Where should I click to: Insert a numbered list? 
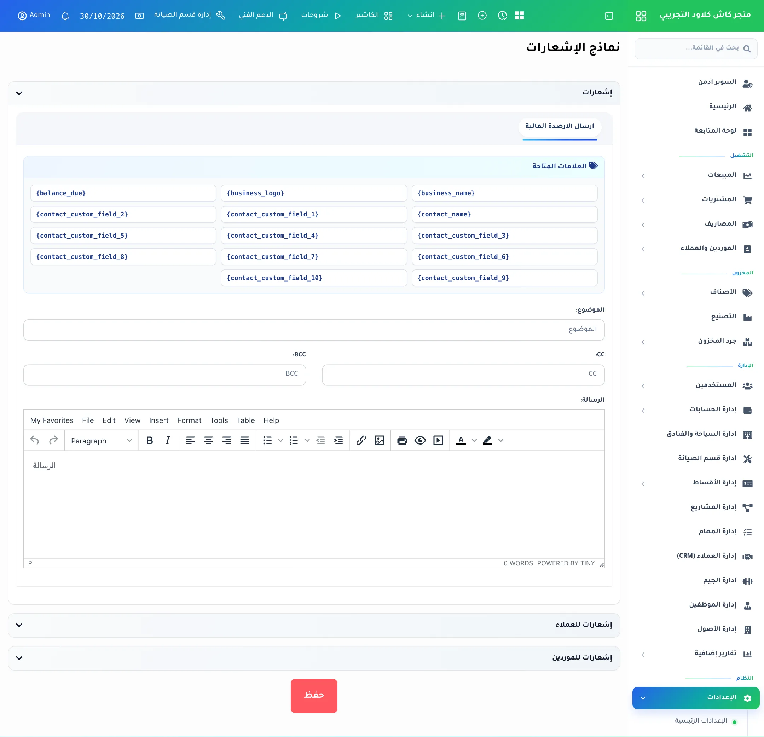pos(294,440)
